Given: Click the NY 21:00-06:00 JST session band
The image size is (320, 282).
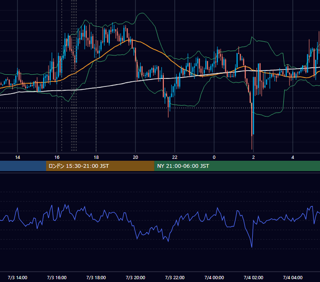Looking at the screenshot, I should (x=237, y=166).
